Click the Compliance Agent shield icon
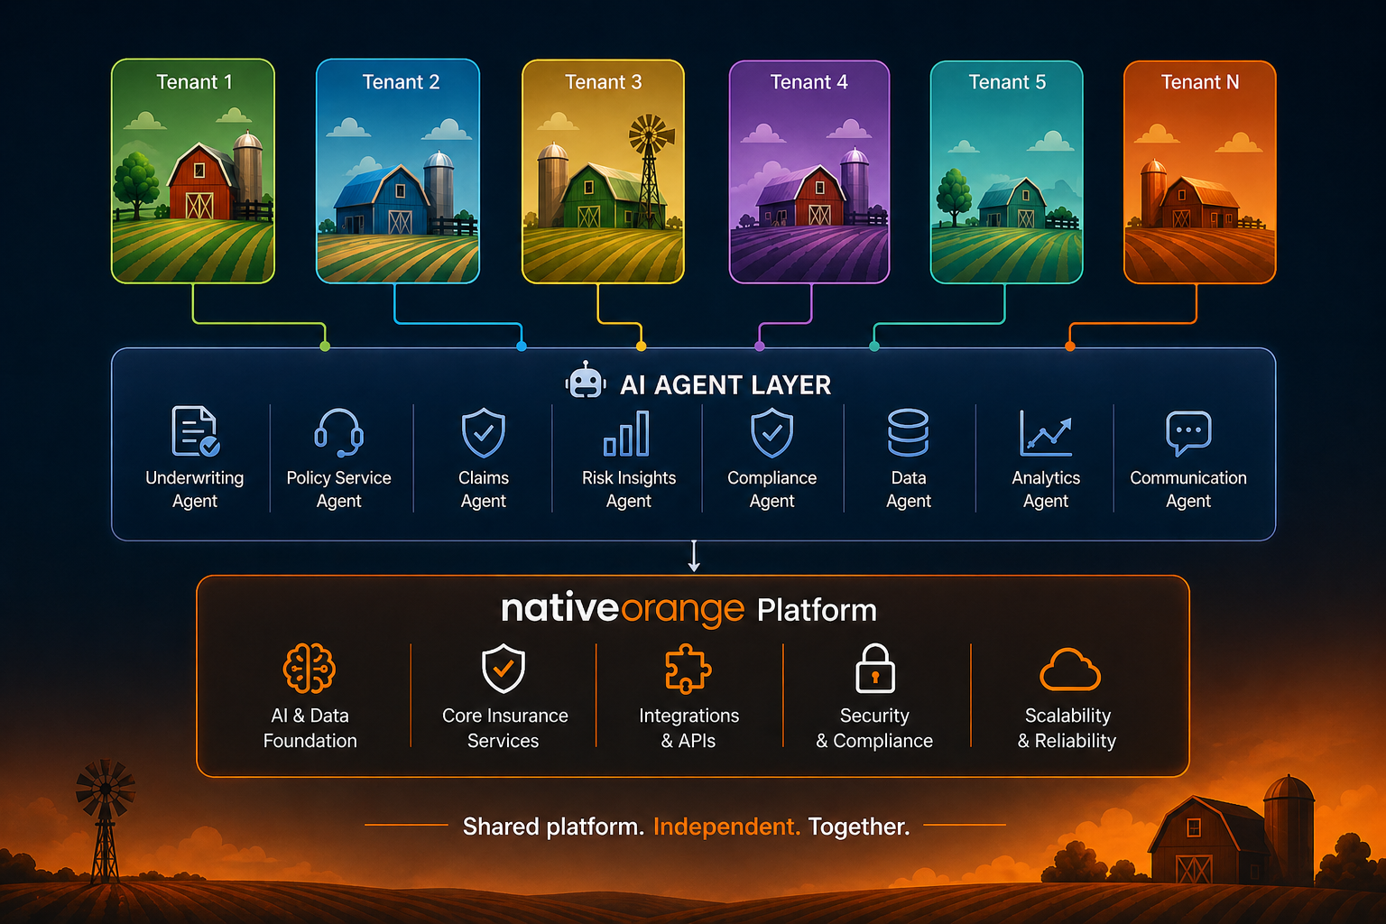The width and height of the screenshot is (1386, 924). point(772,432)
